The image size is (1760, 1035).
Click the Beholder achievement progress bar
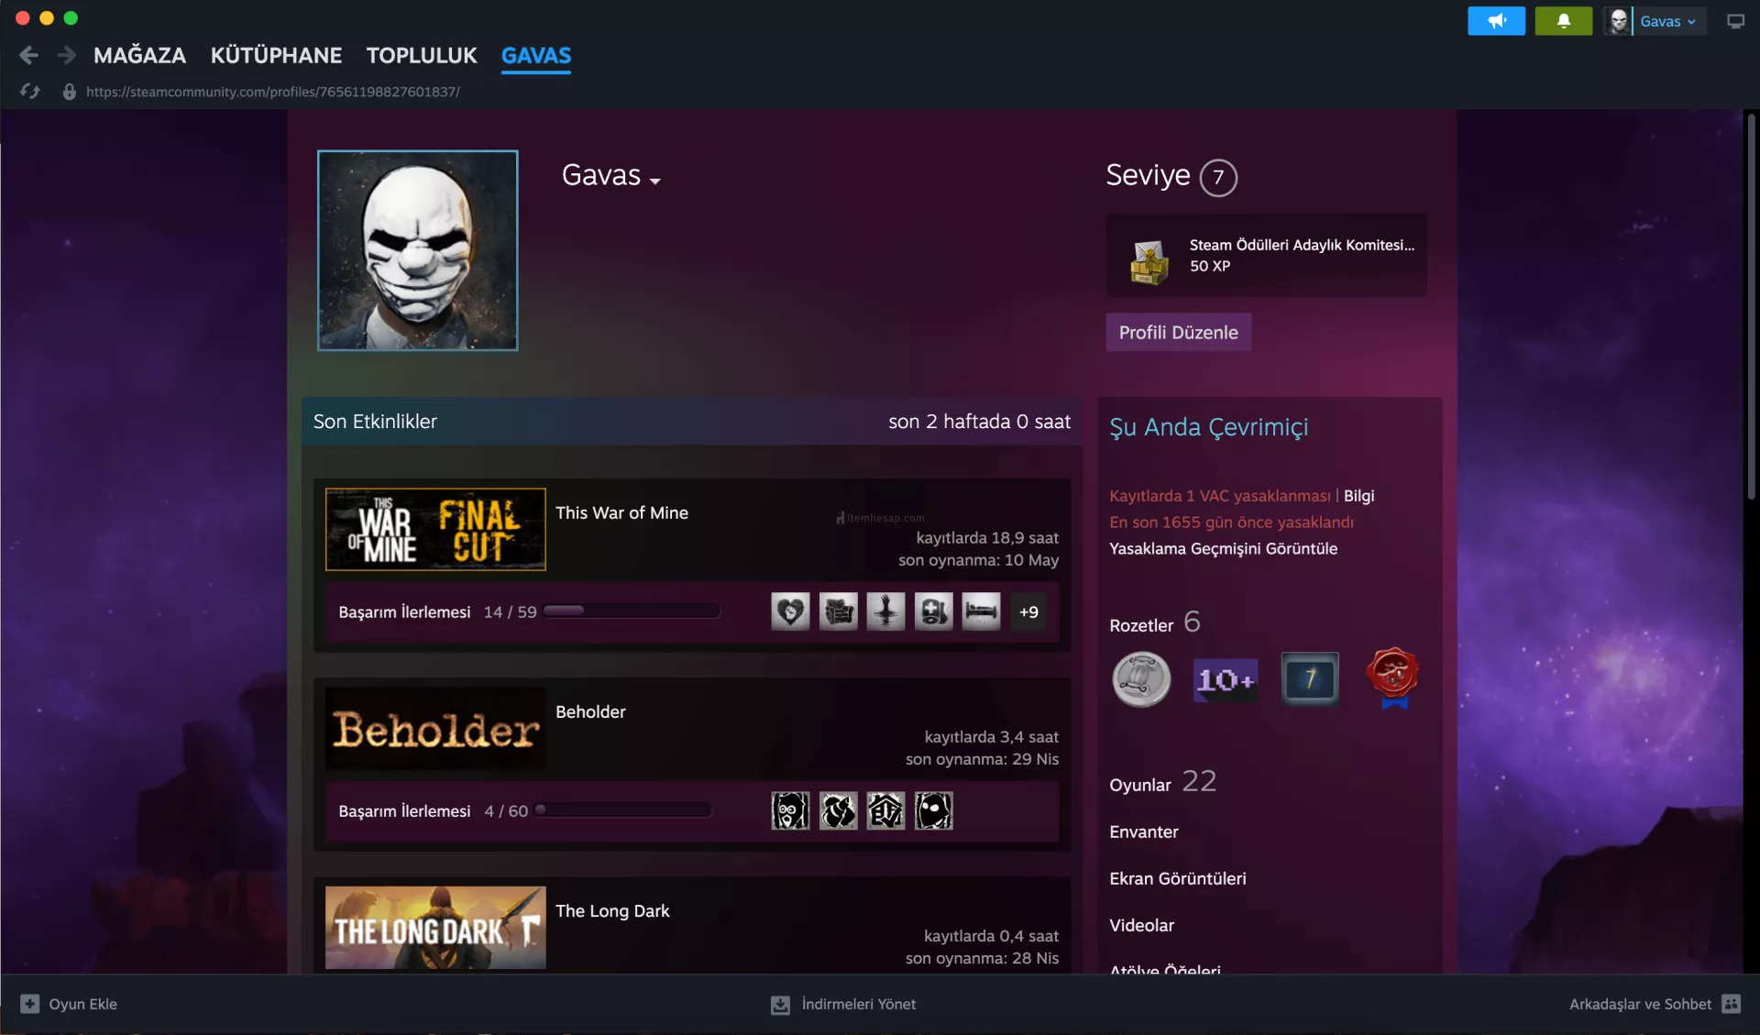(x=623, y=809)
